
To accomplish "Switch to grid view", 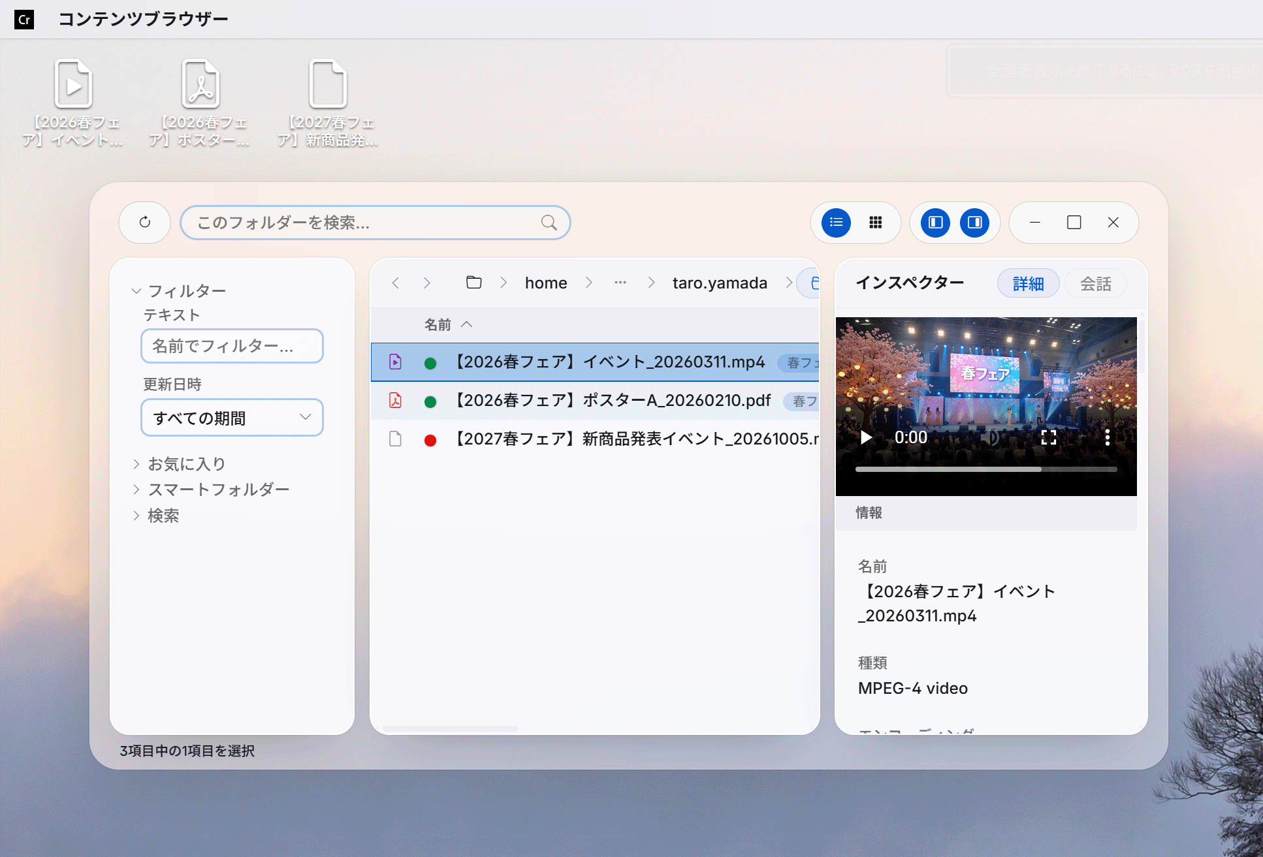I will tap(876, 223).
